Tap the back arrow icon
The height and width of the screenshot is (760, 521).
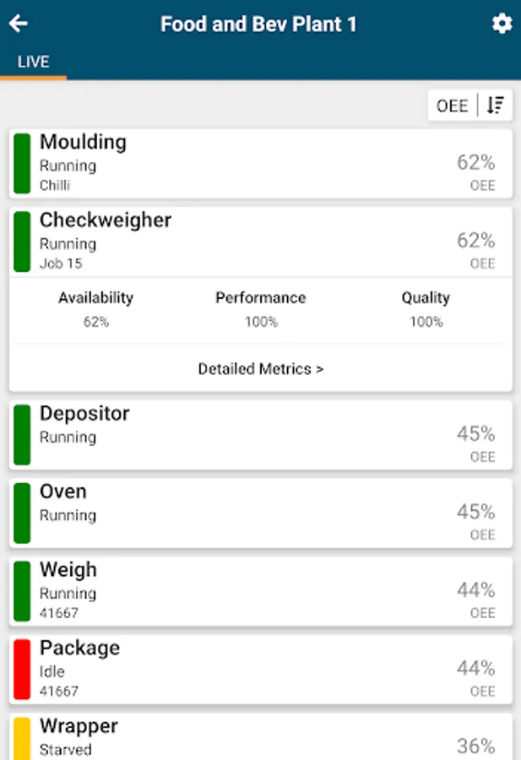19,24
